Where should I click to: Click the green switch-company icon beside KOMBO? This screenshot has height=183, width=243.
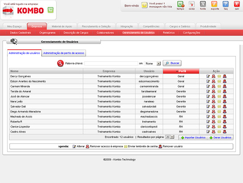50,10
